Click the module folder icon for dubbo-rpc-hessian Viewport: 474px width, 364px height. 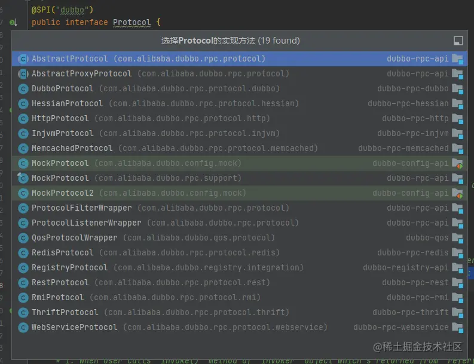(x=458, y=104)
